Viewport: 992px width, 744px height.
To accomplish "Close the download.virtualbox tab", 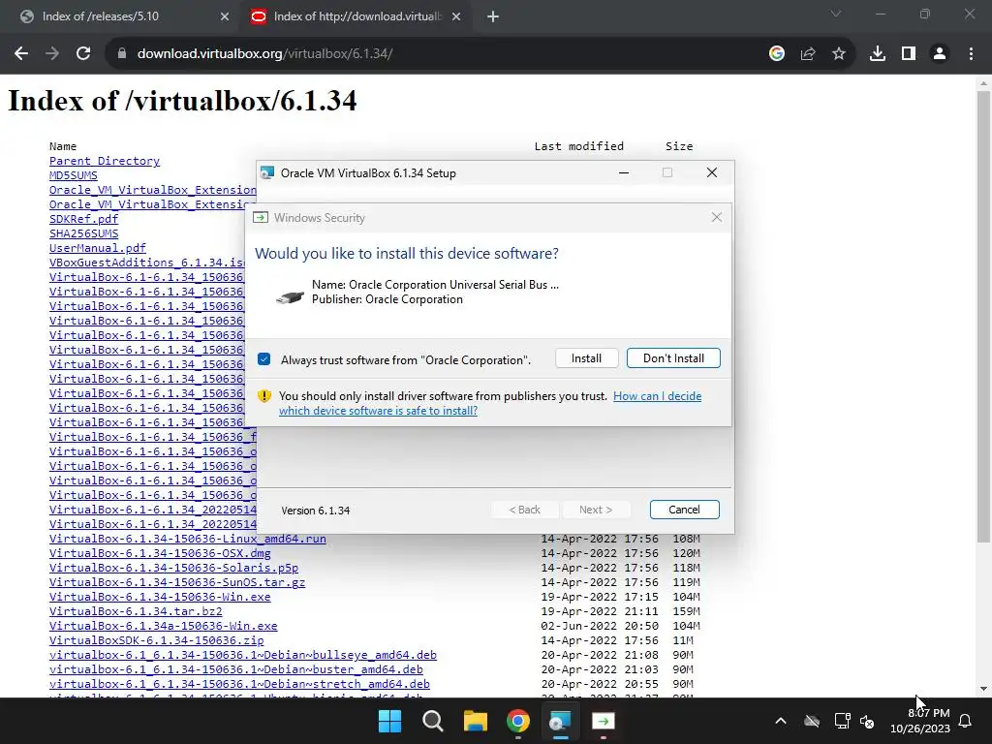I will [456, 17].
